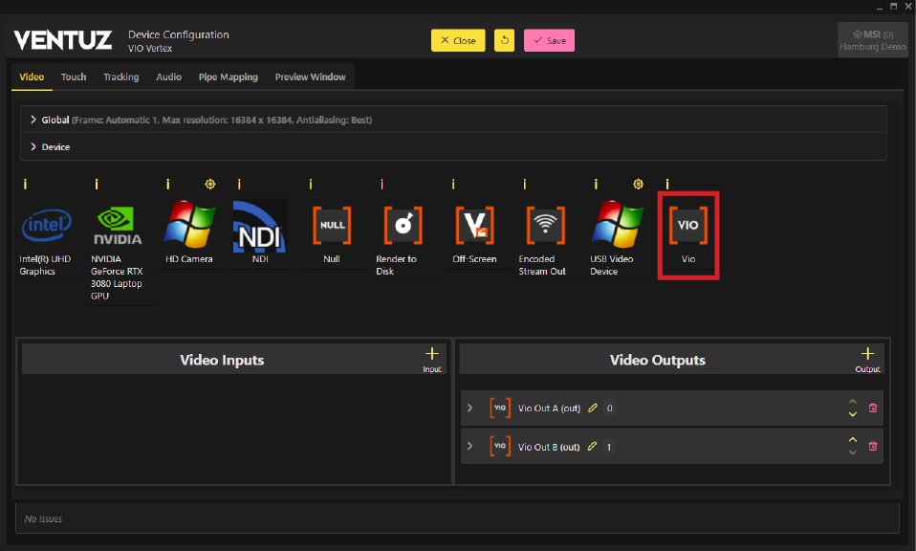
Task: Open the Pipe Mapping tab
Action: pyautogui.click(x=228, y=77)
